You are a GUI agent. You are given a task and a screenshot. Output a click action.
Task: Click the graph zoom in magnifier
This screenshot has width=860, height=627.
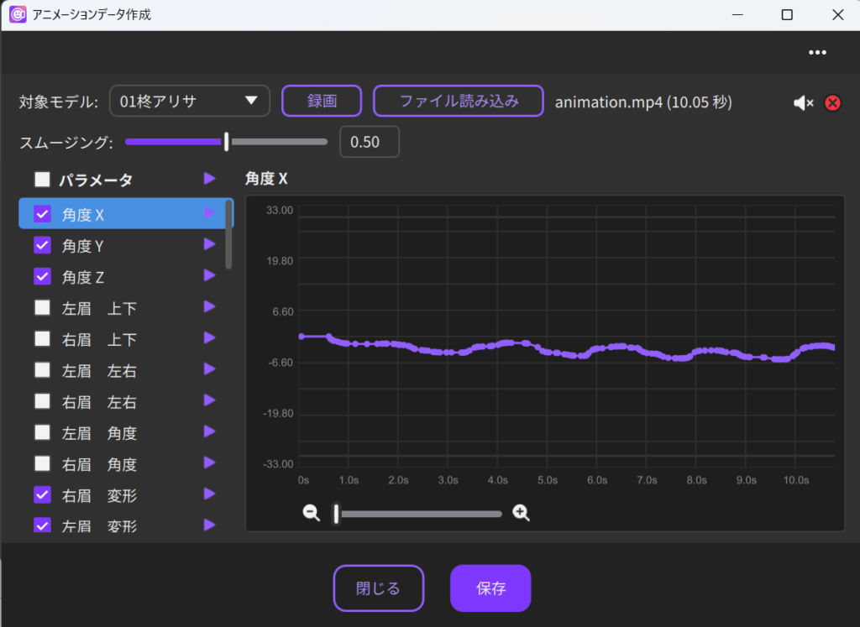521,513
